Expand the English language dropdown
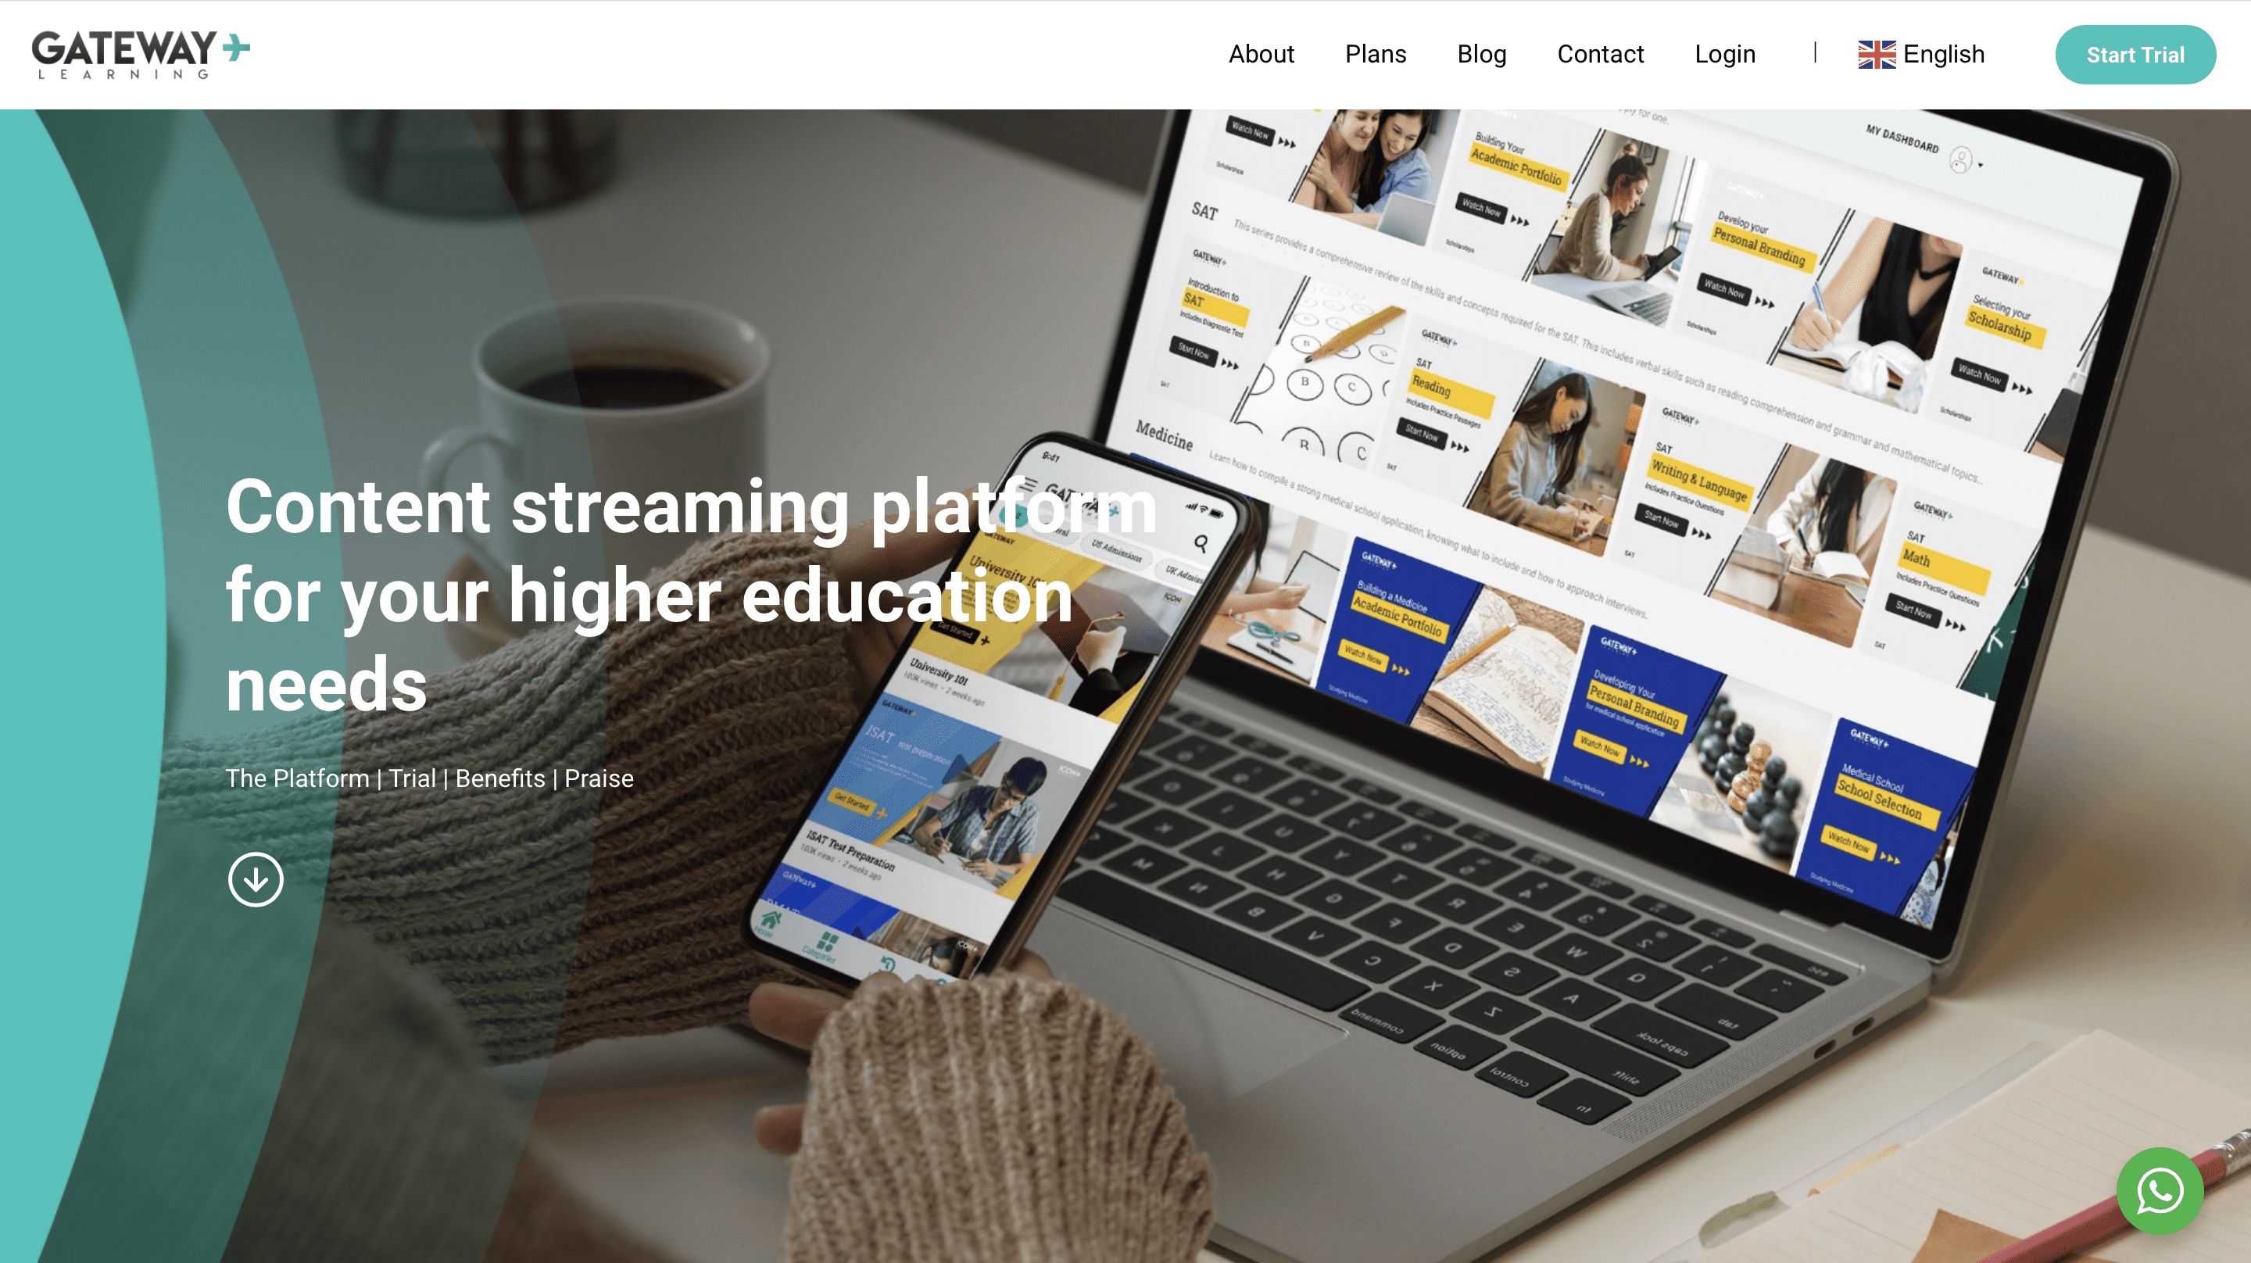 pos(1922,54)
